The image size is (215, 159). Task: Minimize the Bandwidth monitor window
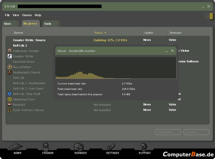point(167,51)
